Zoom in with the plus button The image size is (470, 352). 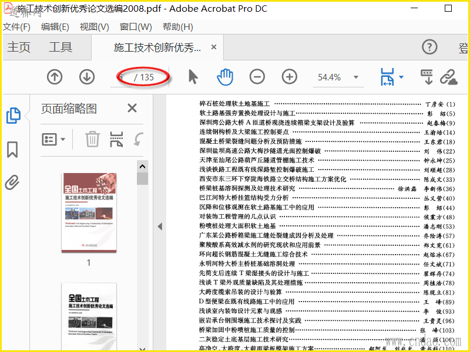tap(290, 77)
